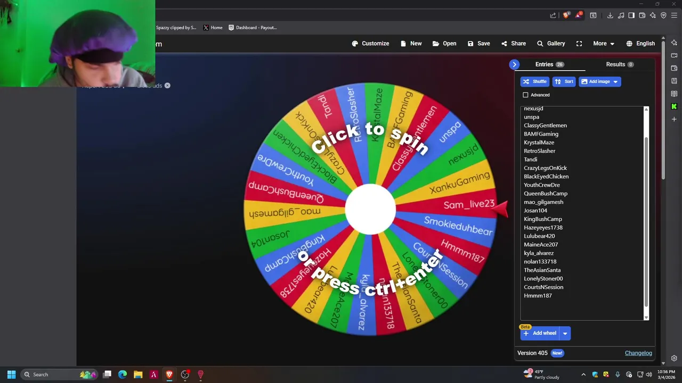Open the browser hamburger menu
This screenshot has width=682, height=383.
click(674, 15)
